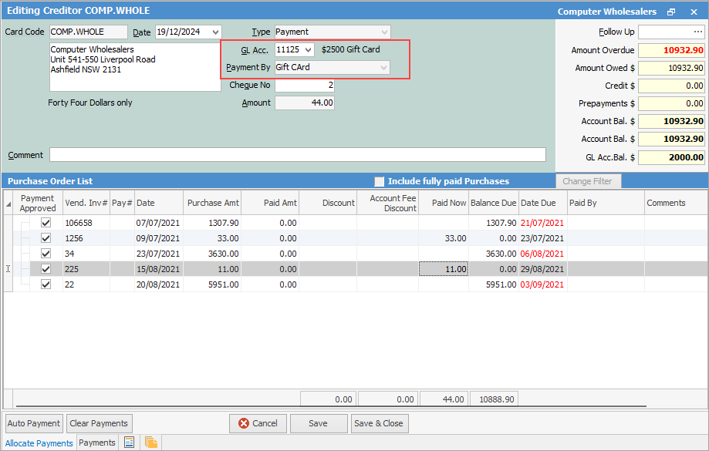The height and width of the screenshot is (451, 709).
Task: Toggle Payment Approved for invoice 22
Action: pos(46,284)
